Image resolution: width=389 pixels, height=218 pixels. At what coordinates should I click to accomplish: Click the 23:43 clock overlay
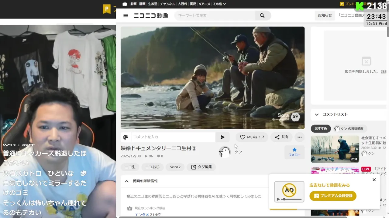click(376, 17)
